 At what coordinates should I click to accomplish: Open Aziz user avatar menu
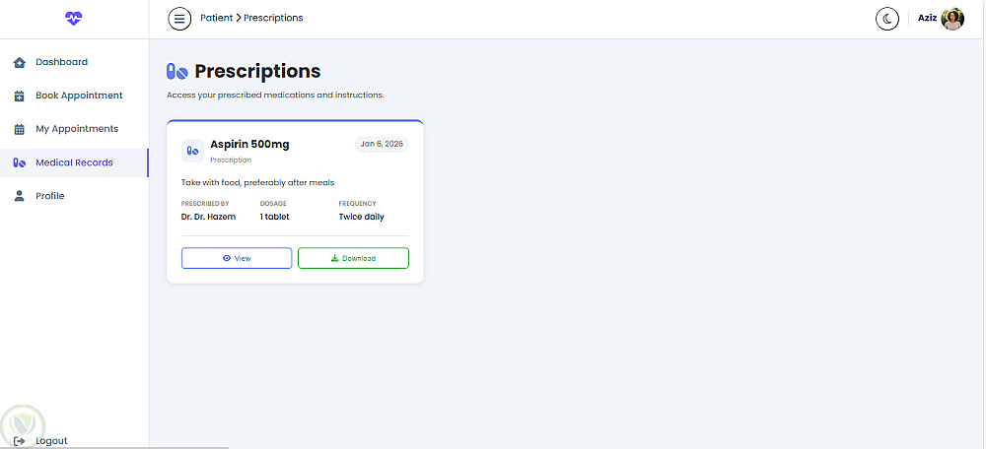[x=952, y=19]
